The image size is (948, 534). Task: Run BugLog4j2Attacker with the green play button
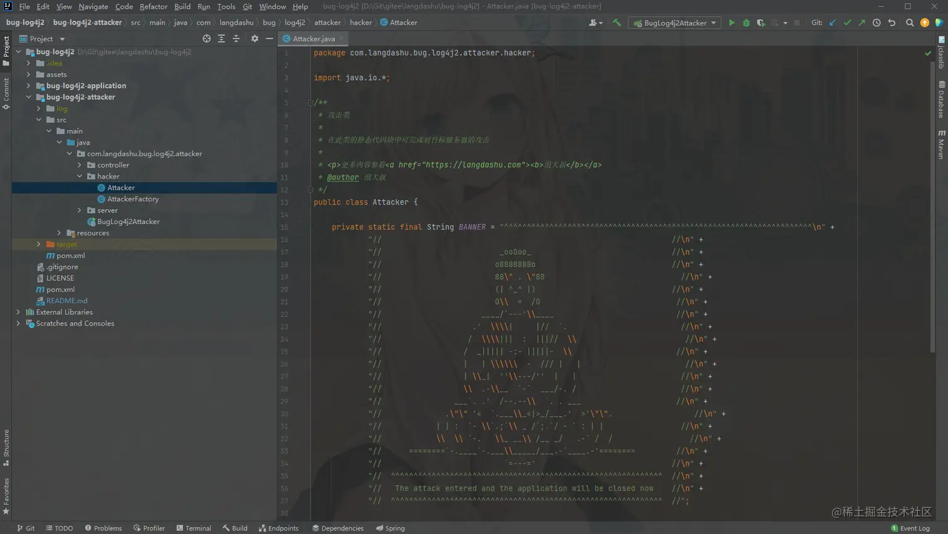[x=731, y=23]
